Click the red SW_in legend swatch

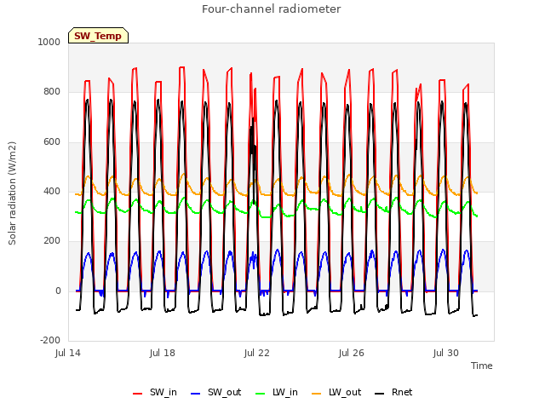138,394
